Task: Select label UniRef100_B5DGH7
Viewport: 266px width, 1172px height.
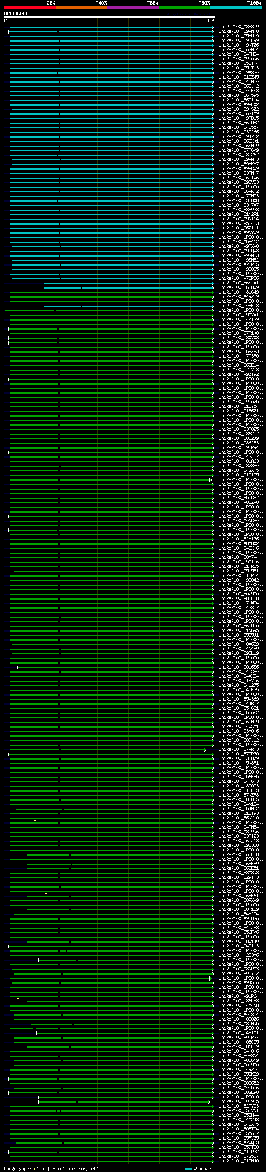Action: pyautogui.click(x=238, y=498)
